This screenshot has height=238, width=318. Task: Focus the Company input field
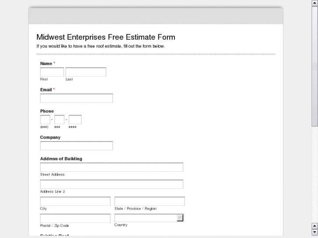(x=76, y=146)
